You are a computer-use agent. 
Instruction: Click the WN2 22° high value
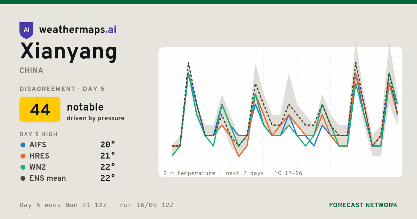point(108,167)
